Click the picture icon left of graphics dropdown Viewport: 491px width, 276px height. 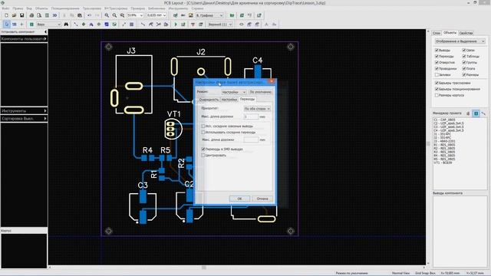[191, 15]
